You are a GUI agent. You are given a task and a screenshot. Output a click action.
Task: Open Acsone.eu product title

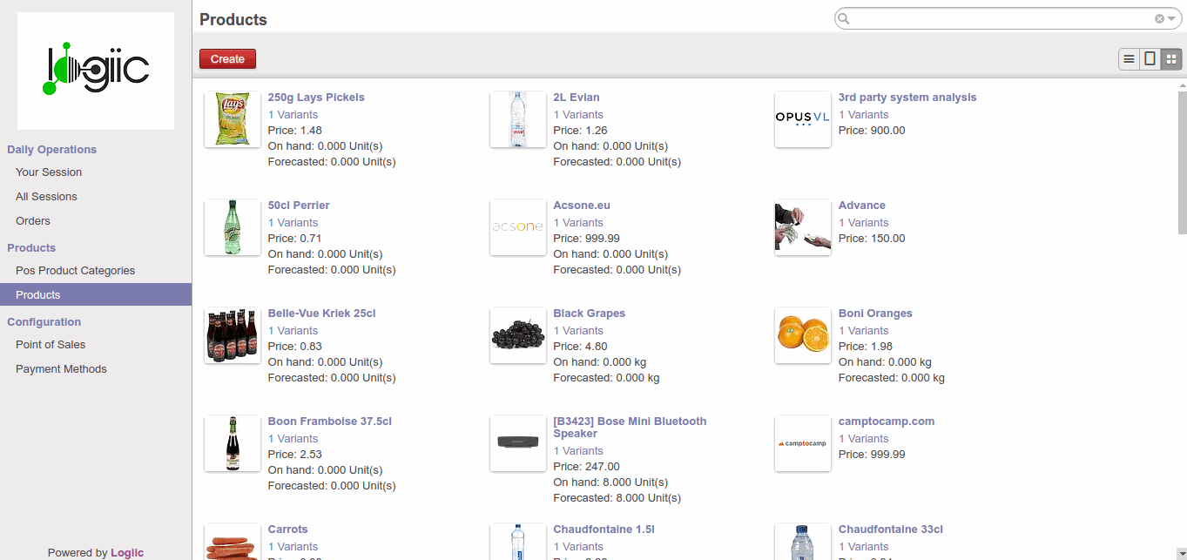click(582, 206)
